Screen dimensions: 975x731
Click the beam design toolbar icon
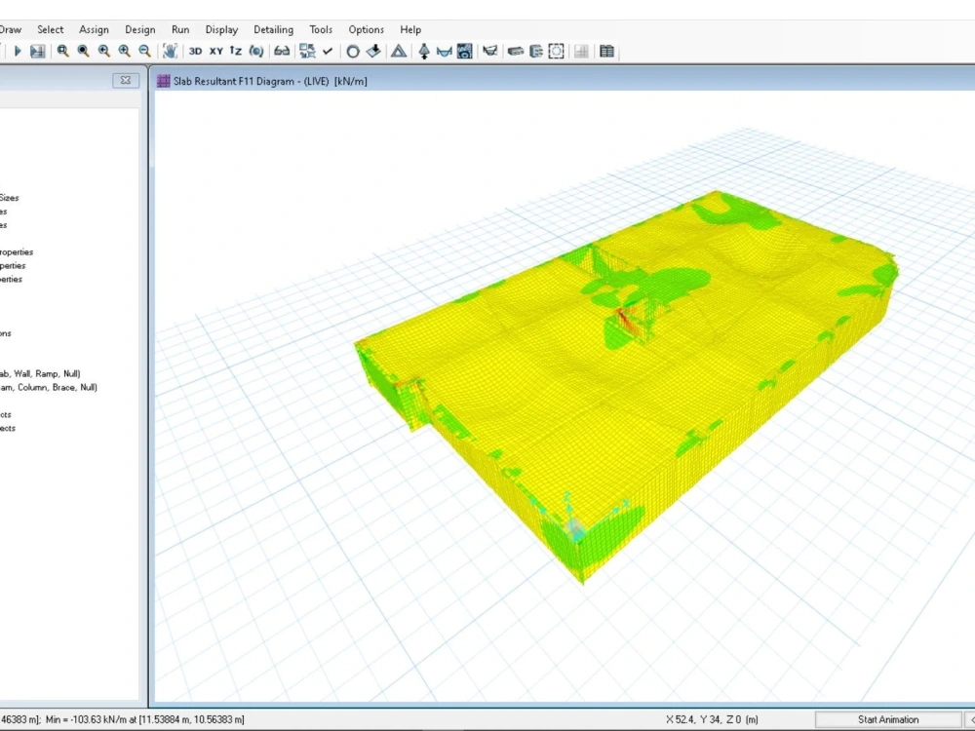tap(516, 51)
